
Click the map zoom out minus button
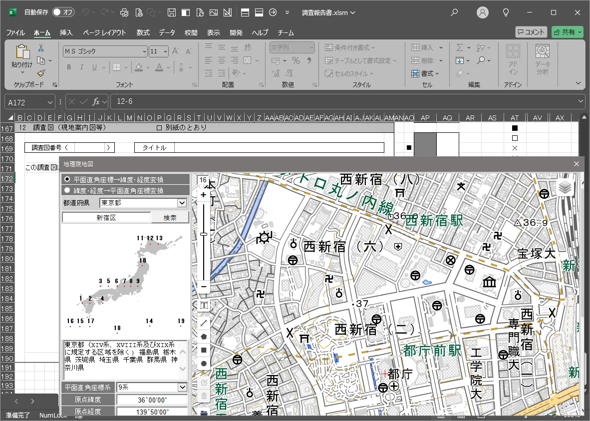tap(204, 287)
